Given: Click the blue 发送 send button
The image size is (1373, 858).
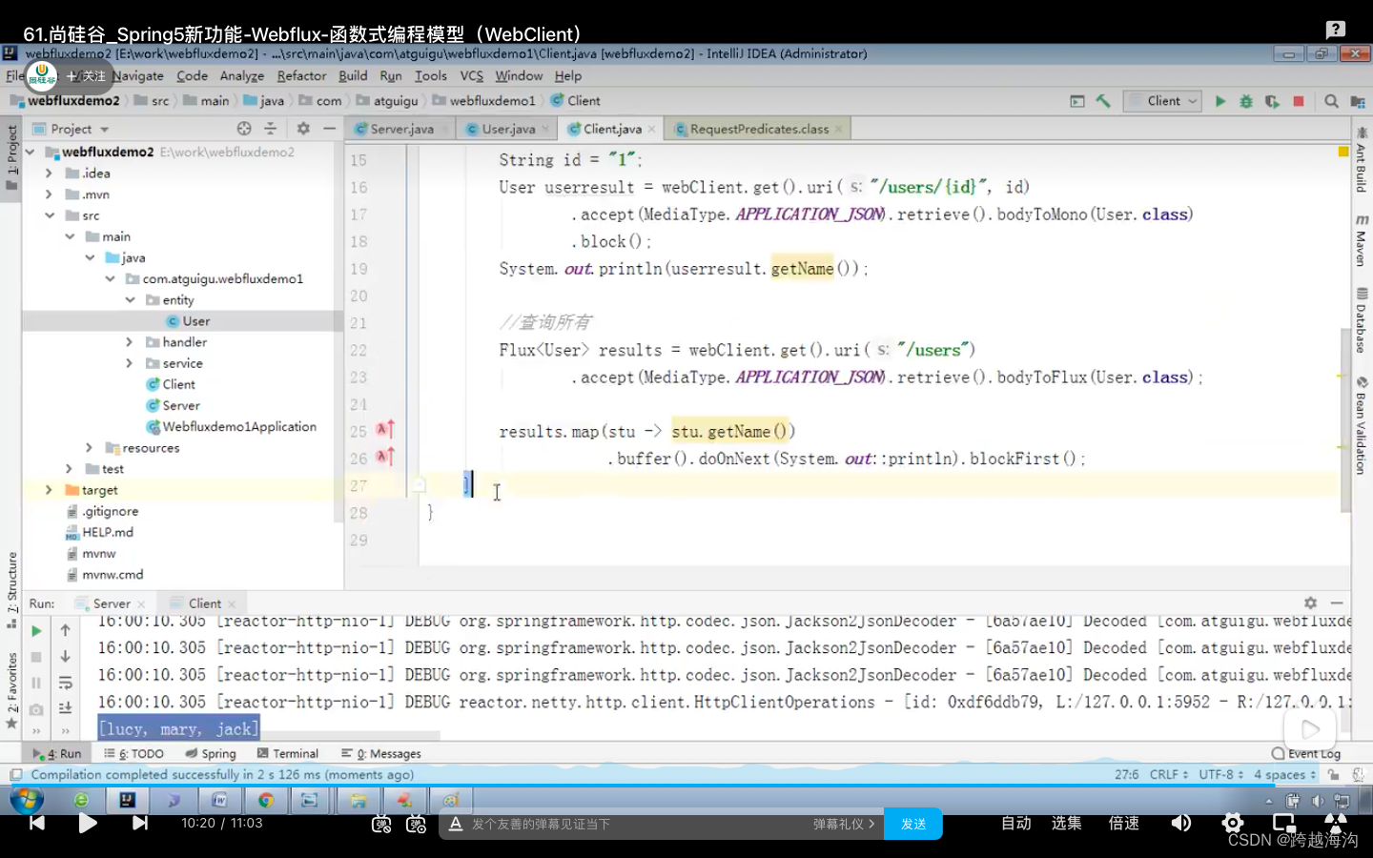Looking at the screenshot, I should [x=912, y=824].
